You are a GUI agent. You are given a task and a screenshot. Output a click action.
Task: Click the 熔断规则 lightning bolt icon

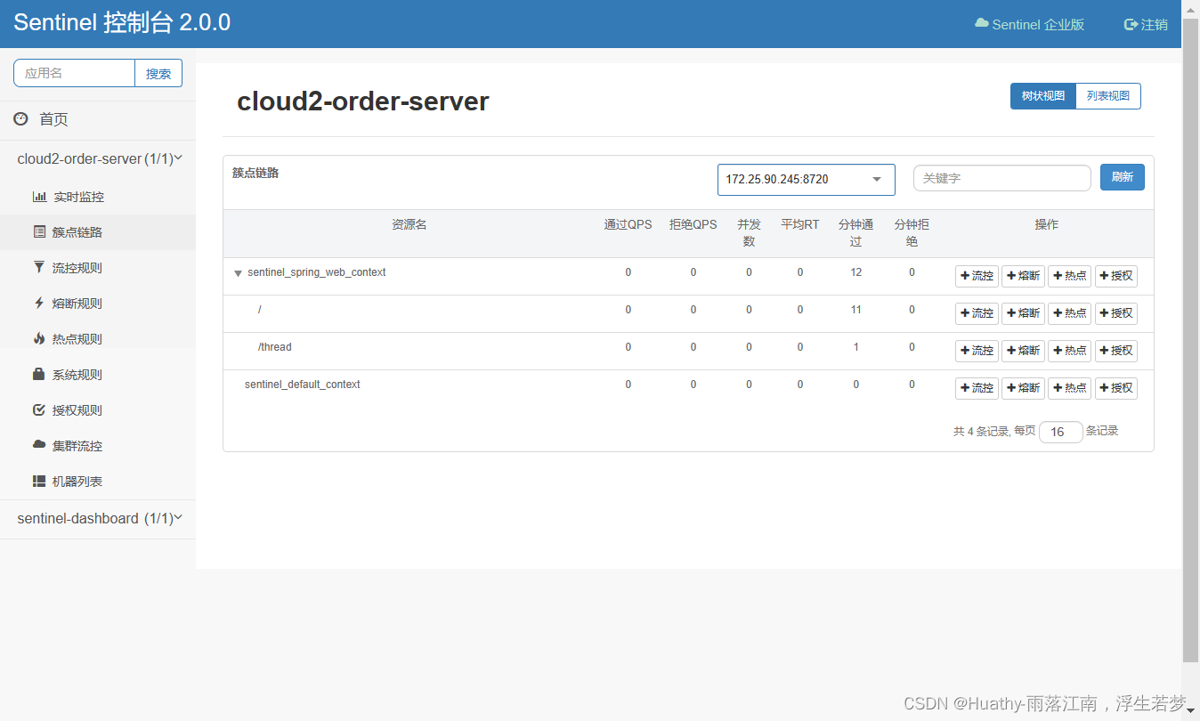39,303
